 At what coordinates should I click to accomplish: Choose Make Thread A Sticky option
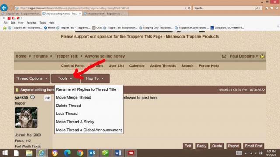pos(75,122)
